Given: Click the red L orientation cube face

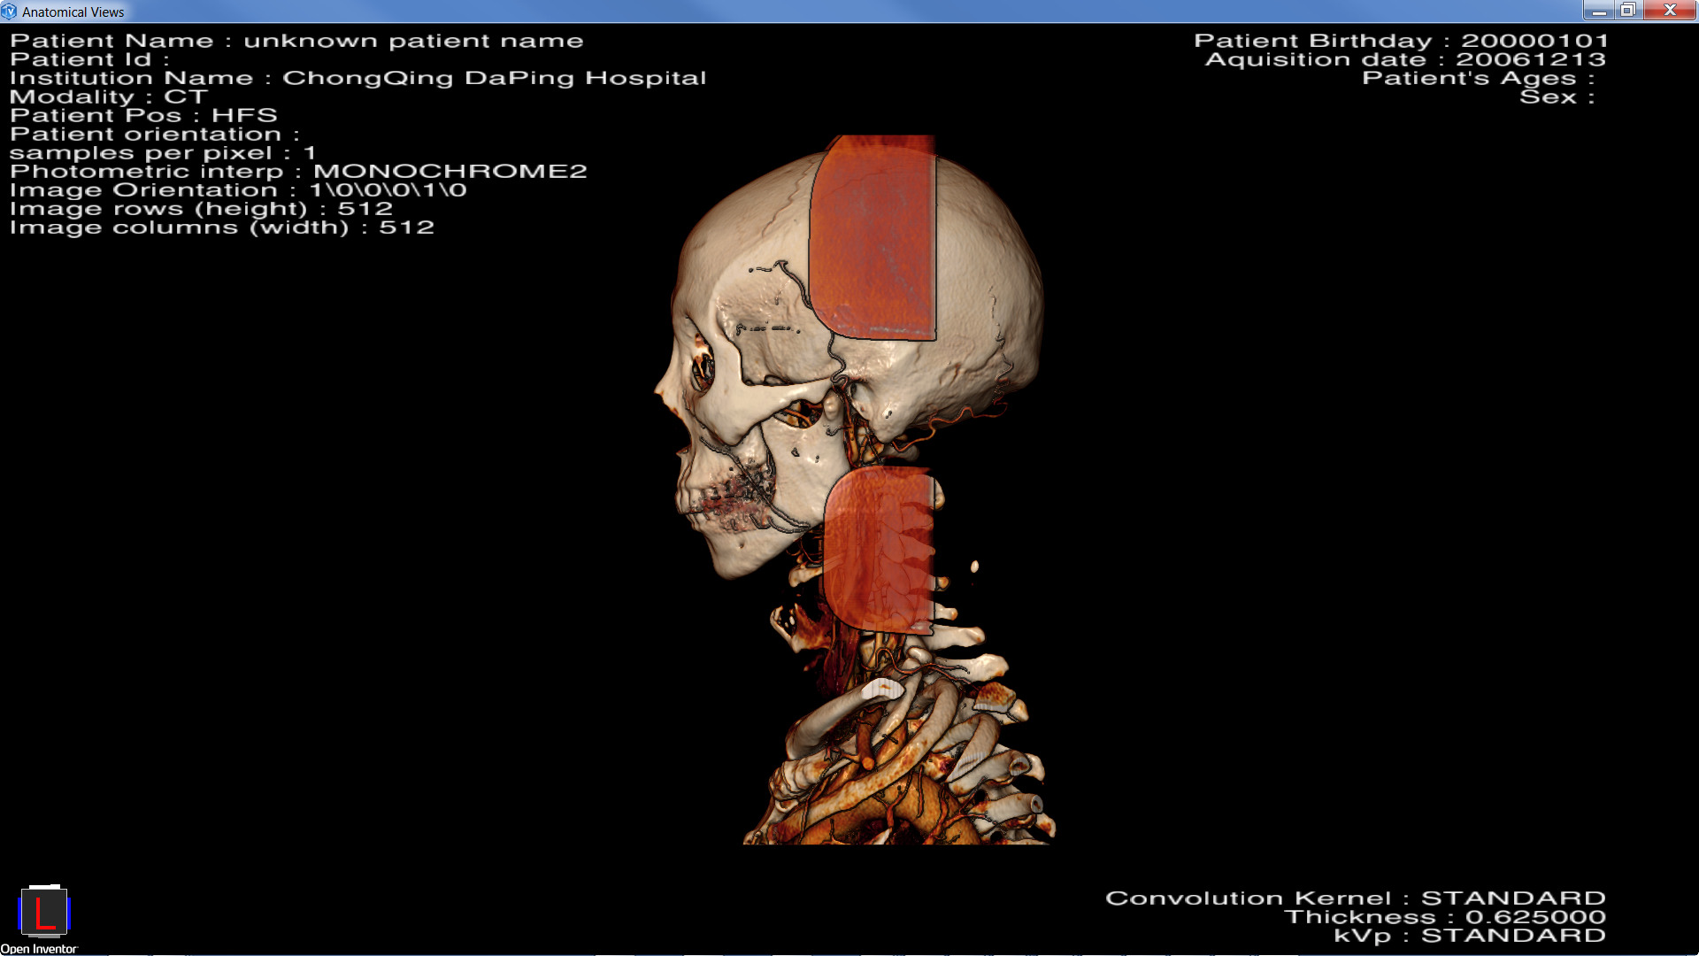Looking at the screenshot, I should (x=43, y=913).
